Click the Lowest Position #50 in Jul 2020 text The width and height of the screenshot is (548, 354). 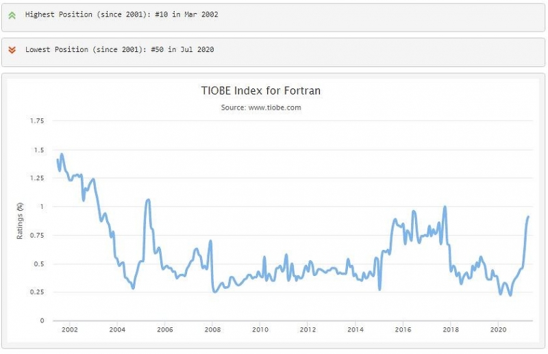(x=121, y=50)
